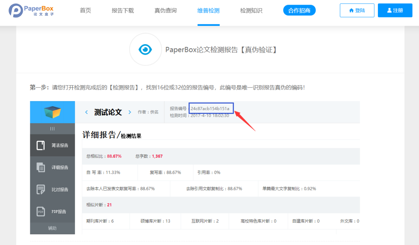Open the 检测知识 menu item

tap(251, 11)
